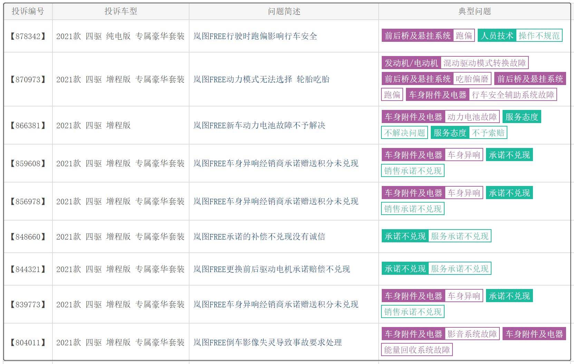Select complaint number 【870973】
This screenshot has height=364, width=574.
pyautogui.click(x=28, y=79)
